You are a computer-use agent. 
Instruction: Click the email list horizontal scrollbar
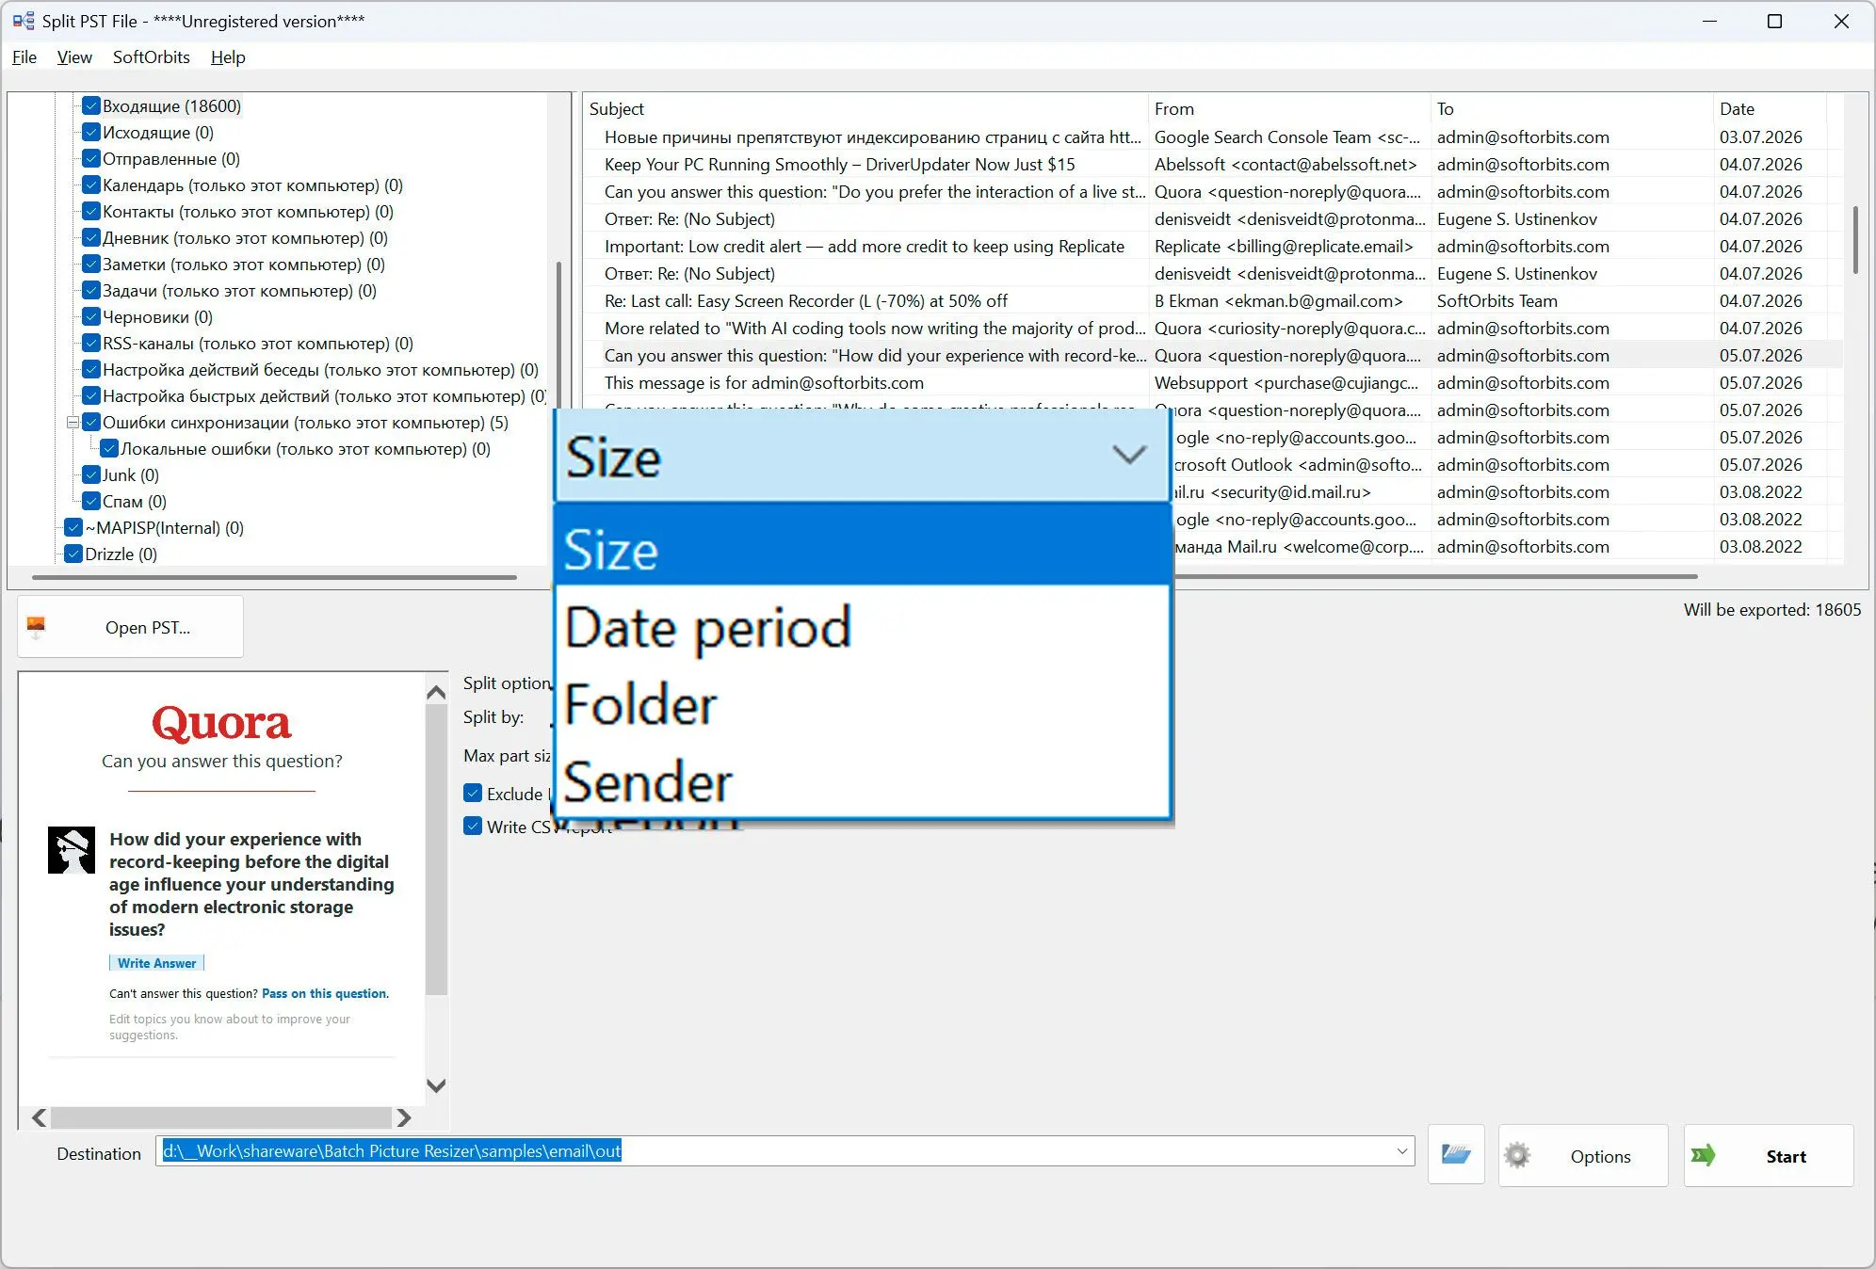pyautogui.click(x=1434, y=575)
